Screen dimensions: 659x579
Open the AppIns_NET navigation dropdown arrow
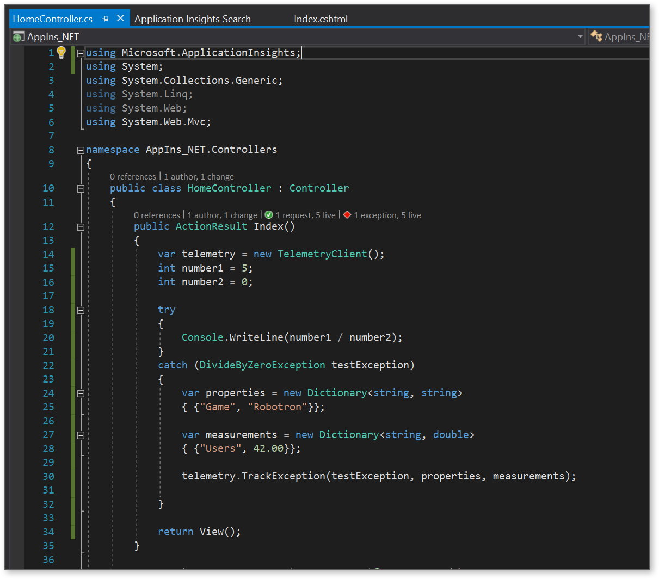tap(581, 36)
